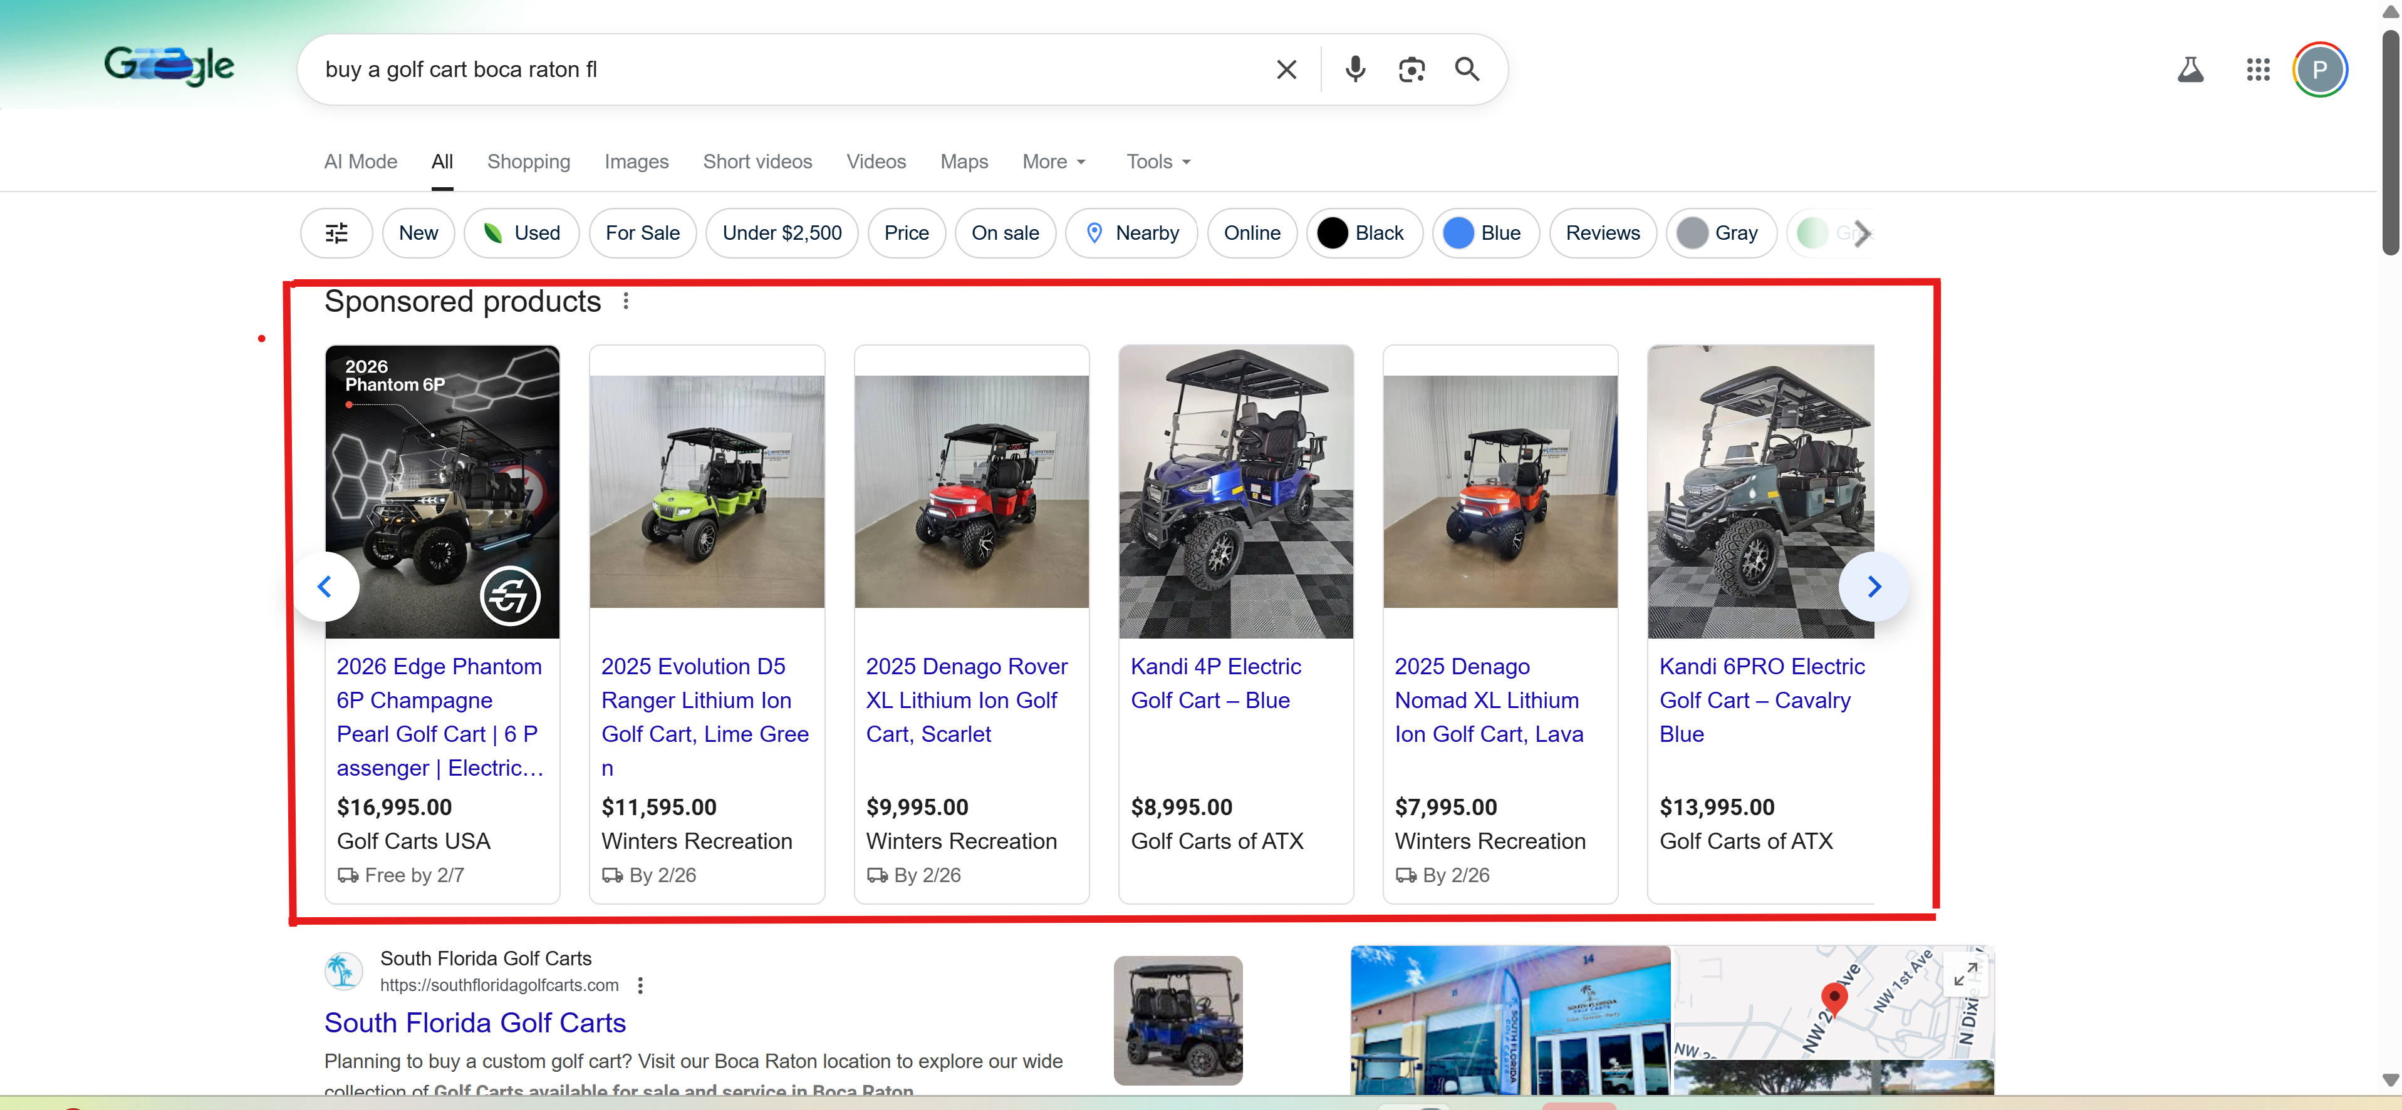Enable the On sale filter

click(1005, 233)
